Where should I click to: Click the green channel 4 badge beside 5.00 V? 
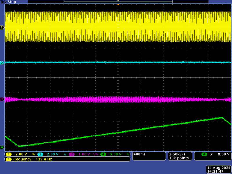click(103, 154)
